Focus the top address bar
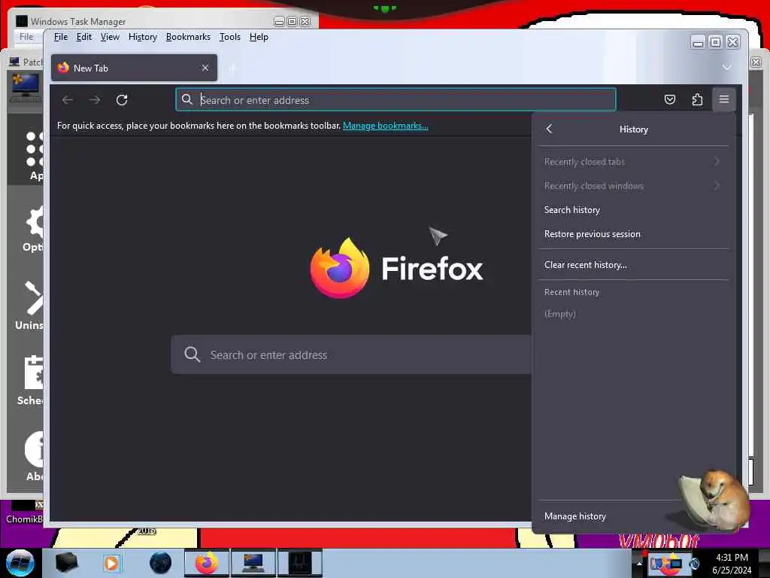The image size is (770, 578). (396, 100)
